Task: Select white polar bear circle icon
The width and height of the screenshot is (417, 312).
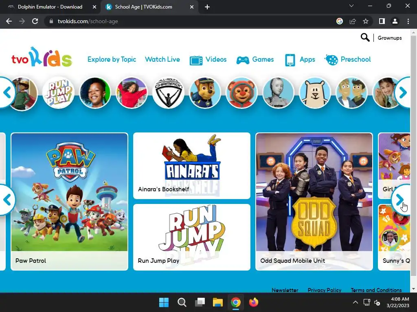Action: point(315,93)
